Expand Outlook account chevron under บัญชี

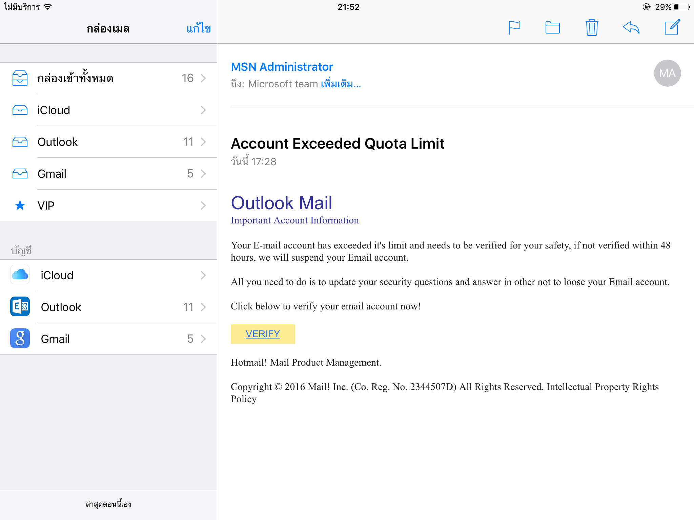pyautogui.click(x=203, y=307)
